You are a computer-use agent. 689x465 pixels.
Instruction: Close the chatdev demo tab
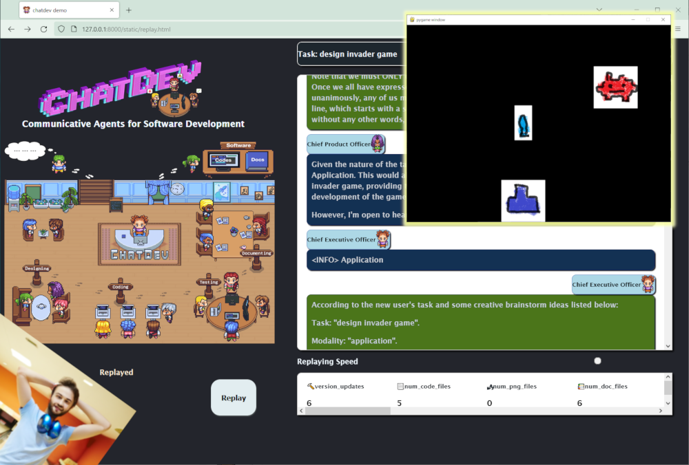[112, 10]
